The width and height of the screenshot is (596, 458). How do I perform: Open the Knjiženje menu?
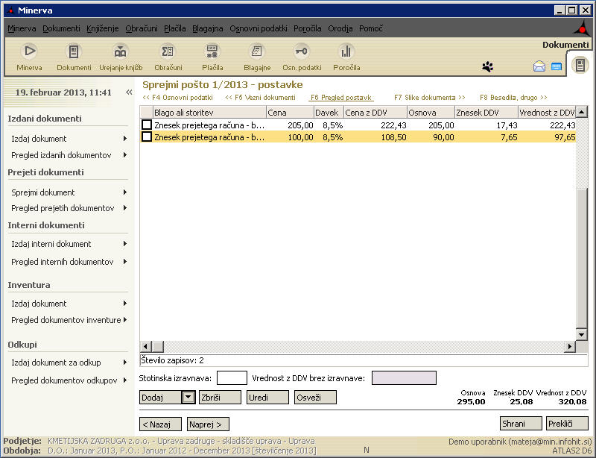tap(102, 28)
